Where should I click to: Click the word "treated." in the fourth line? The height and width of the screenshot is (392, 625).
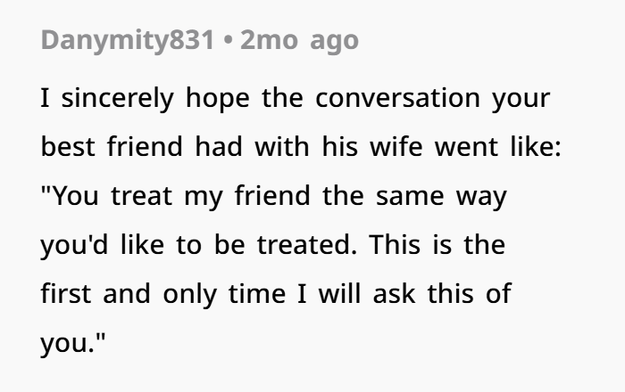307,244
